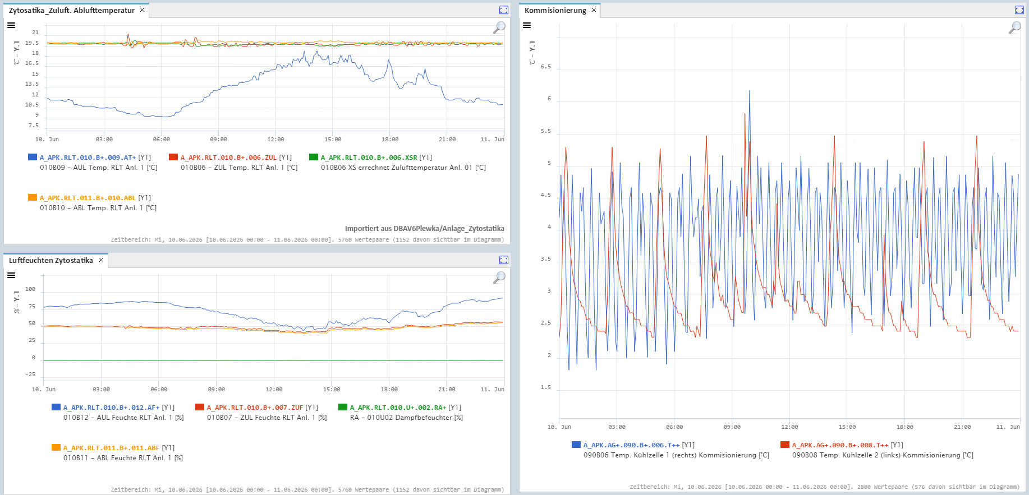Close the Luftfeuchten Zytostatika tab
Viewport: 1029px width, 495px height.
click(x=102, y=260)
